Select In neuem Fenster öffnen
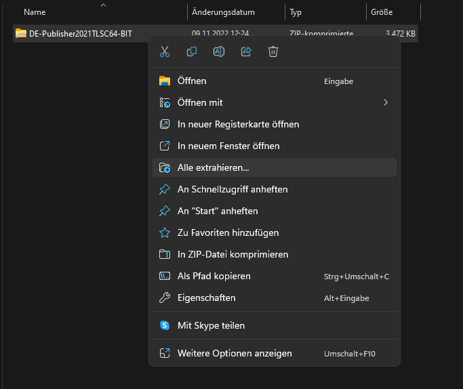This screenshot has height=389, width=463. point(228,146)
